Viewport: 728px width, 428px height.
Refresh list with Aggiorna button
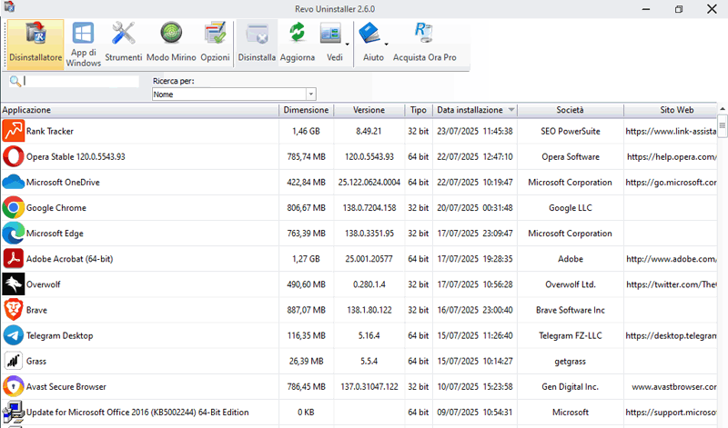pos(297,43)
